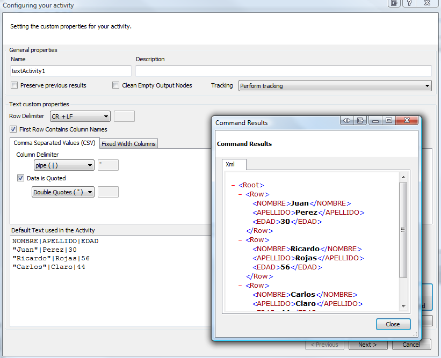
Task: Click the "Juan"|Perez|30 text line
Action: tap(45, 250)
